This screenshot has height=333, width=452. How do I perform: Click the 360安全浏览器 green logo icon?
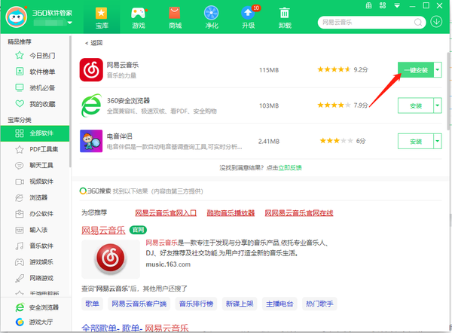pos(92,105)
